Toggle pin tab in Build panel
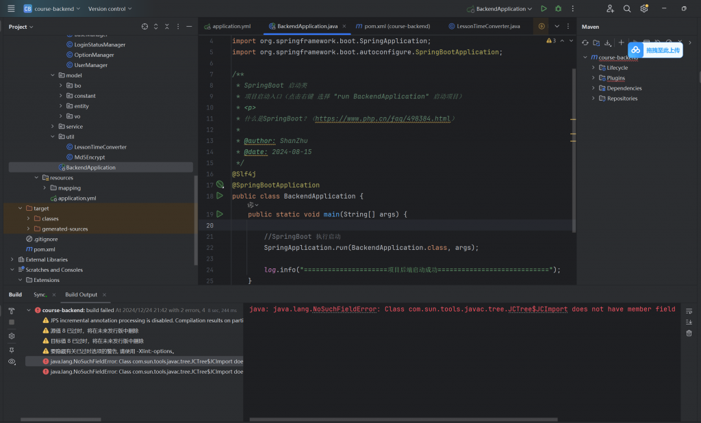This screenshot has height=423, width=701. [12, 349]
